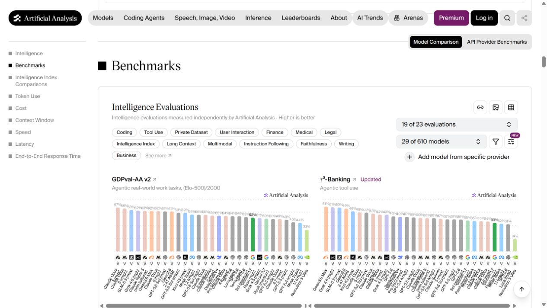
Task: Toggle the Finance filter tag
Action: [275, 132]
